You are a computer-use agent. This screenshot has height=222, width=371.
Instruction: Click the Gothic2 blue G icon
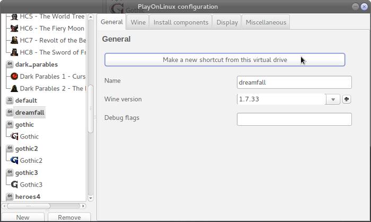pos(14,161)
